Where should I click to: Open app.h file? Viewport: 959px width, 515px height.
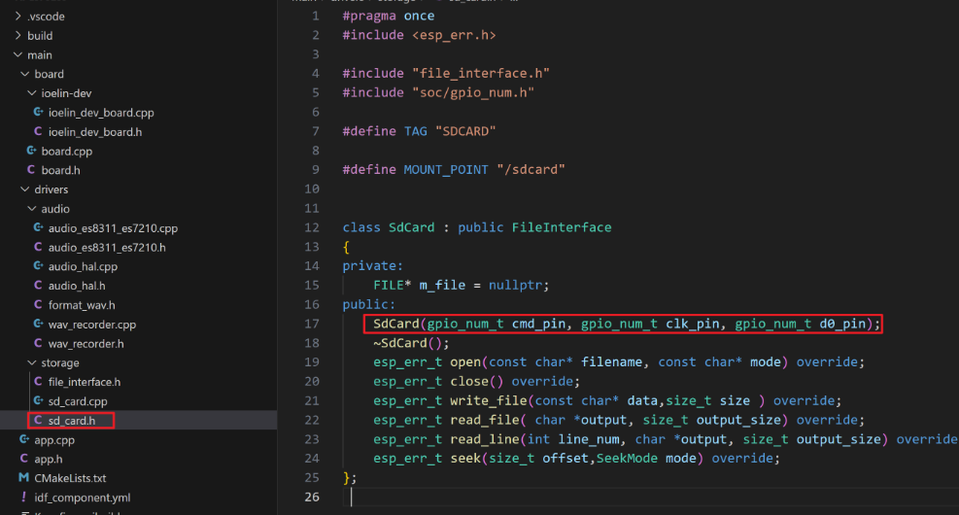click(49, 459)
